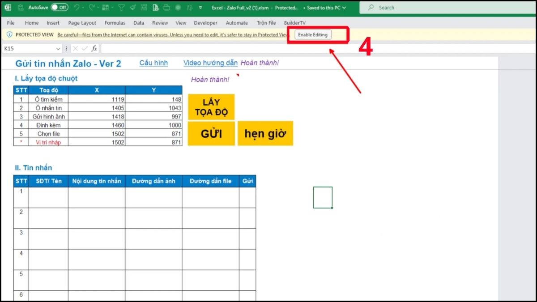Select the red Vị trí nháp cell
Screen dimensions: 537x302
[49, 142]
